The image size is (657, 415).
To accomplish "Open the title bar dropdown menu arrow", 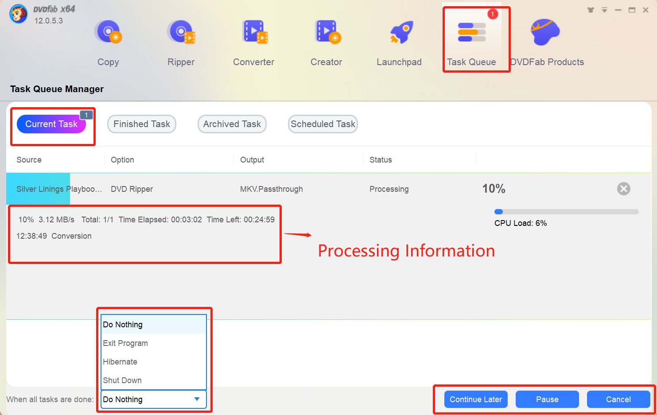I will point(604,10).
